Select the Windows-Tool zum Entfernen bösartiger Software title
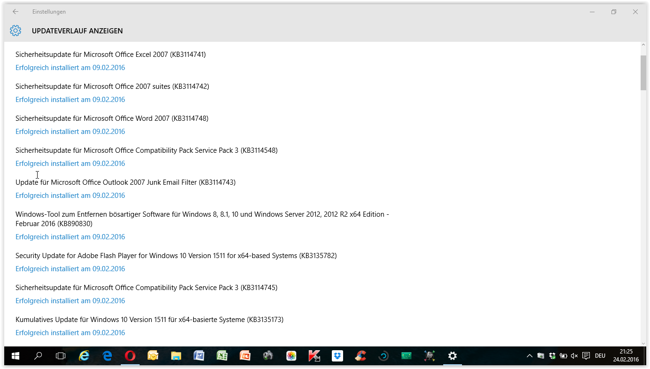Screen dimensions: 650x369 tap(202, 219)
